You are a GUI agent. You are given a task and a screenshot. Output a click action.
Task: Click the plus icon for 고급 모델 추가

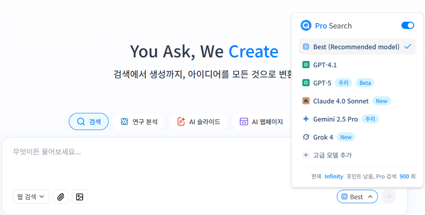click(306, 155)
